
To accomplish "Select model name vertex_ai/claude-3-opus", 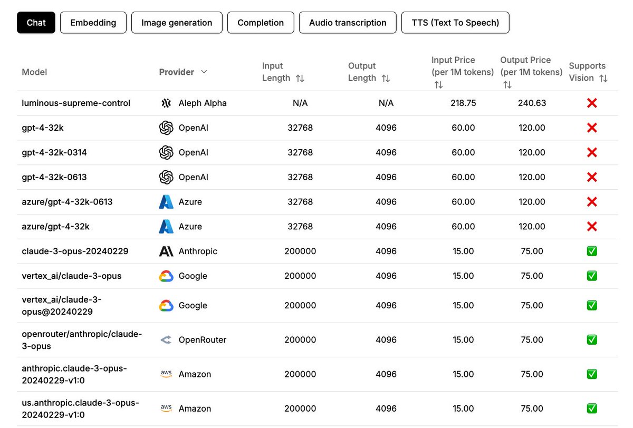I will click(x=72, y=276).
